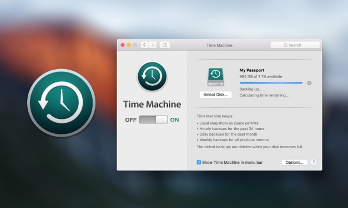Click the Backing up... status text
This screenshot has height=208, width=348.
click(250, 89)
